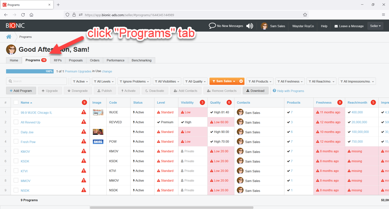Viewport: 389px width, 209px height.
Task: Check the All Revved Up row checkbox
Action: click(16, 122)
